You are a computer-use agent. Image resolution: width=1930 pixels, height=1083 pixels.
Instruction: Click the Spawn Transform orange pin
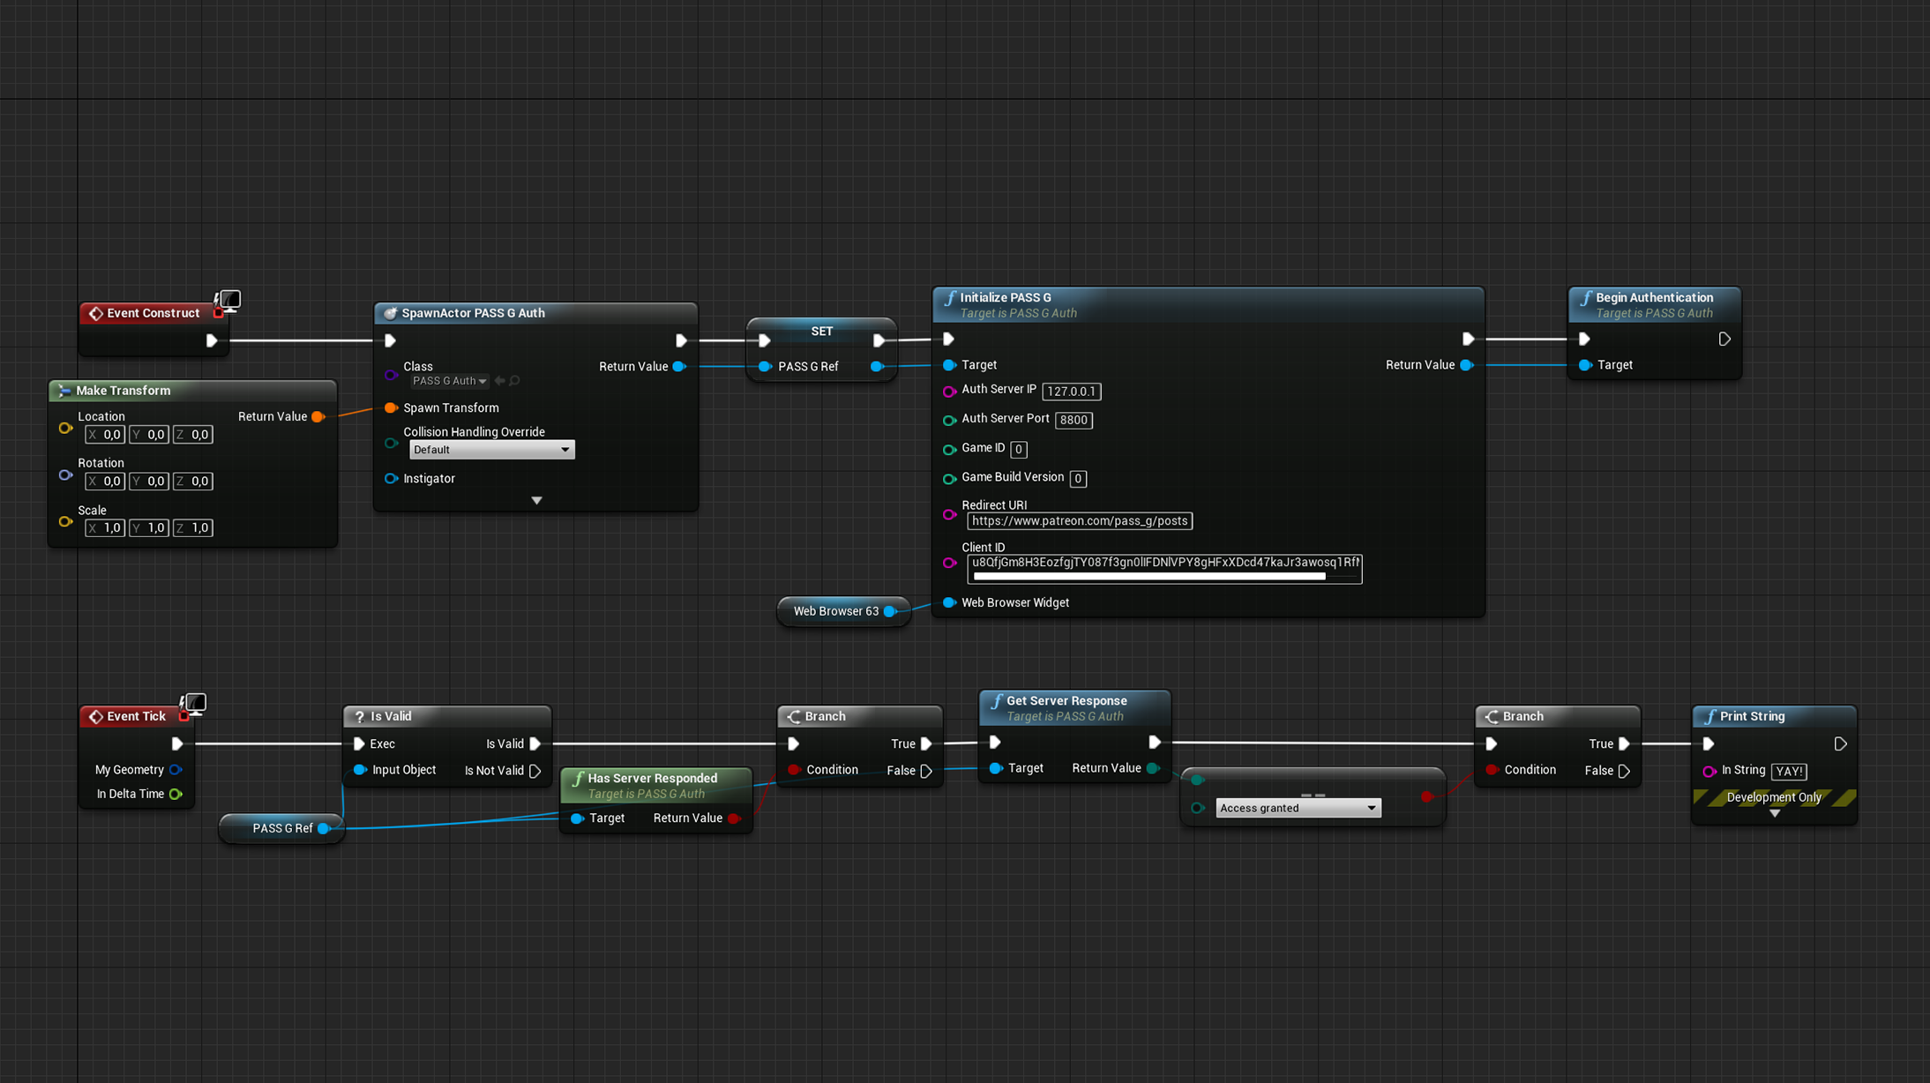click(x=391, y=407)
